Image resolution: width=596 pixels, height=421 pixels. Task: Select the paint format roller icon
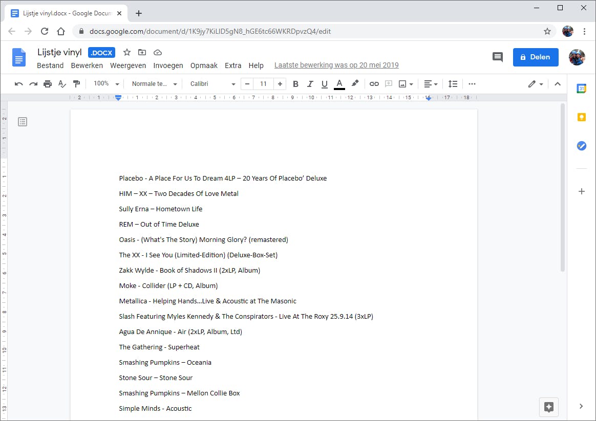click(x=76, y=84)
